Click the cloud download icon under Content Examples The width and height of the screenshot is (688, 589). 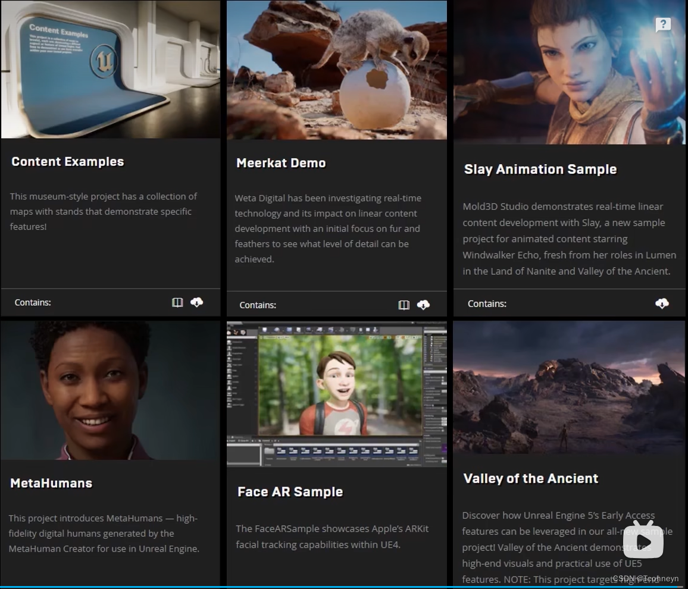click(196, 302)
